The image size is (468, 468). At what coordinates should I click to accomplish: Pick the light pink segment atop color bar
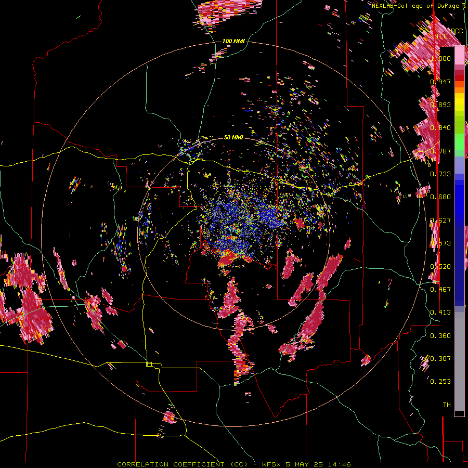pos(459,56)
